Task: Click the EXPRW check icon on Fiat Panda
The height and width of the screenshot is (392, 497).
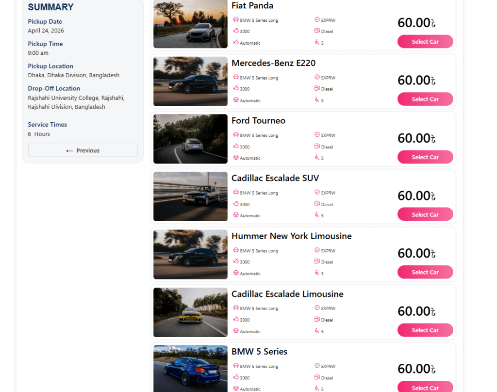Action: pyautogui.click(x=317, y=19)
